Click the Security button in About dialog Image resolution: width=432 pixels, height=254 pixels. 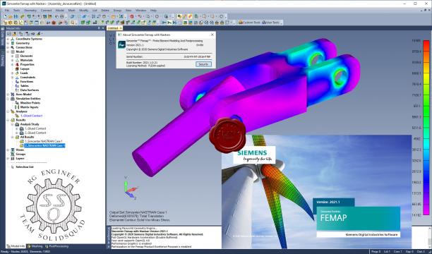point(203,64)
